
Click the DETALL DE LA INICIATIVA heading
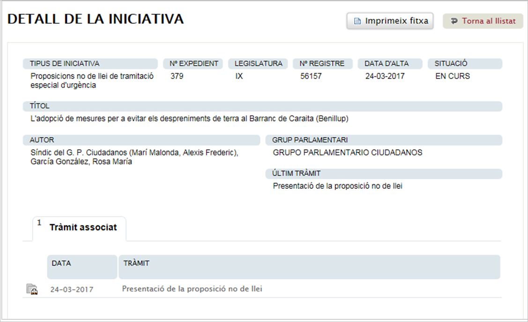pyautogui.click(x=96, y=19)
